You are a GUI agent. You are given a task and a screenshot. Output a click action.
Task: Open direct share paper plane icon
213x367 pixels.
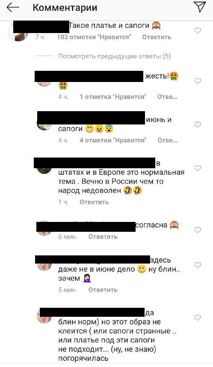[200, 7]
